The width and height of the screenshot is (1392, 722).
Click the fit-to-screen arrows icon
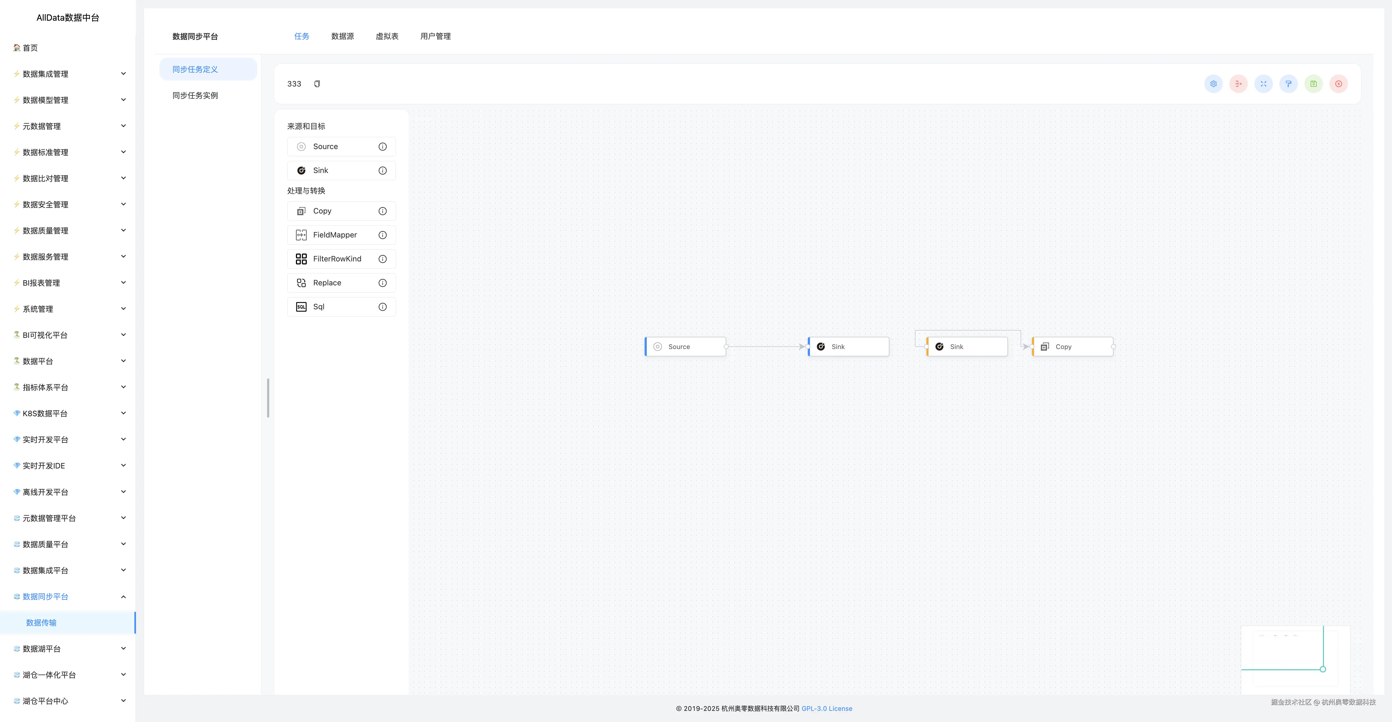click(x=1263, y=84)
